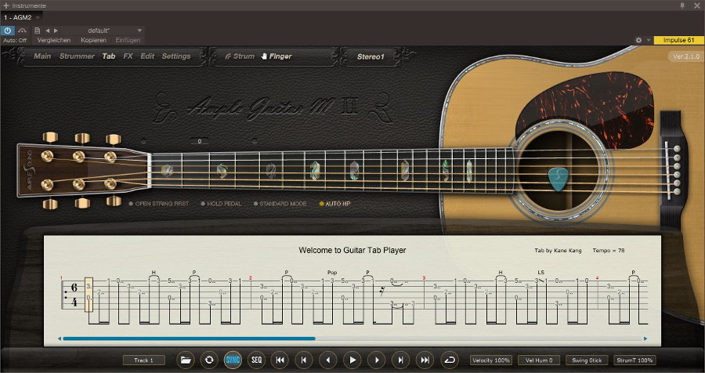
Task: Click Vergleichen
Action: pos(54,40)
